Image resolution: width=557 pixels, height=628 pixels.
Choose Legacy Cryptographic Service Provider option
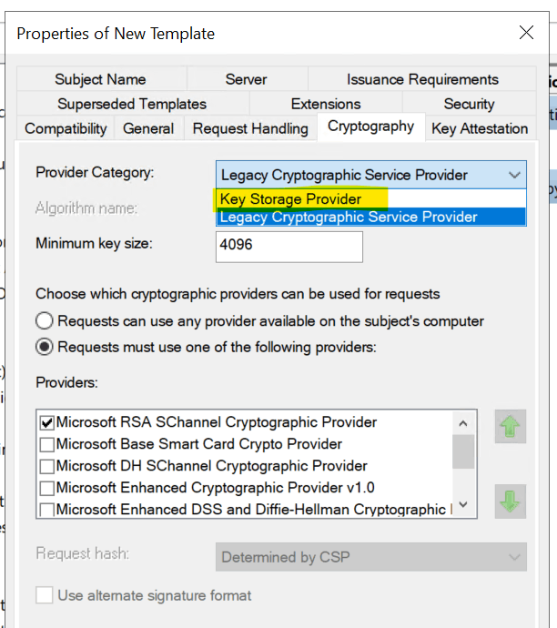coord(371,217)
